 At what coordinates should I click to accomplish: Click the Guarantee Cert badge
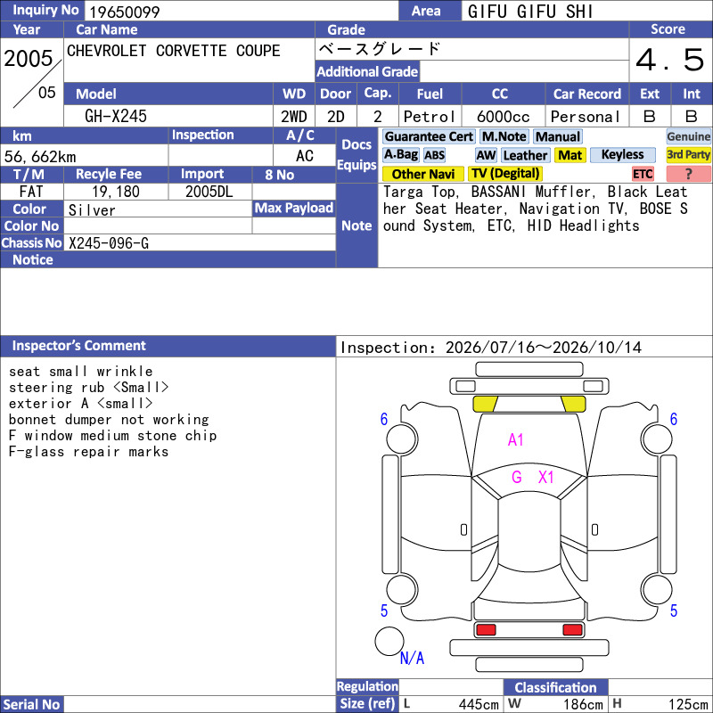(x=429, y=136)
